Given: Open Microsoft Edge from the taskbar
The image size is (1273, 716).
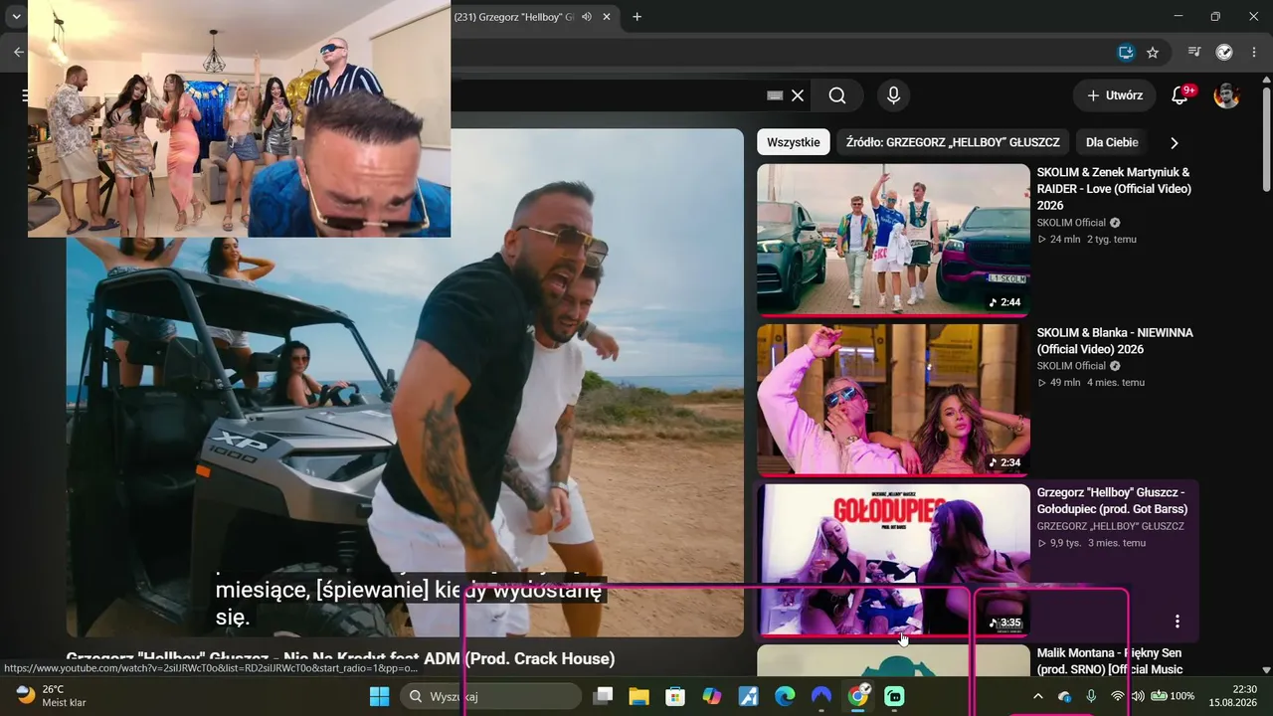Looking at the screenshot, I should tap(785, 696).
